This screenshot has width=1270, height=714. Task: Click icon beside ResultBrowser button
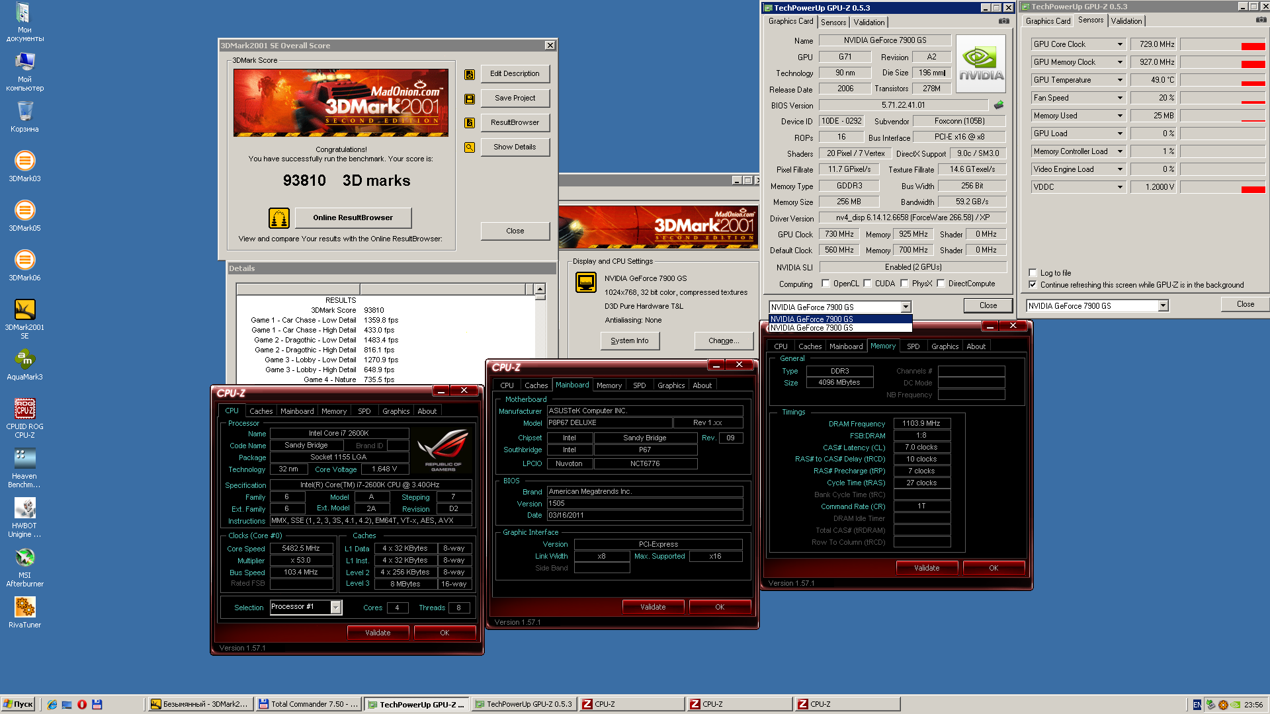pyautogui.click(x=470, y=123)
